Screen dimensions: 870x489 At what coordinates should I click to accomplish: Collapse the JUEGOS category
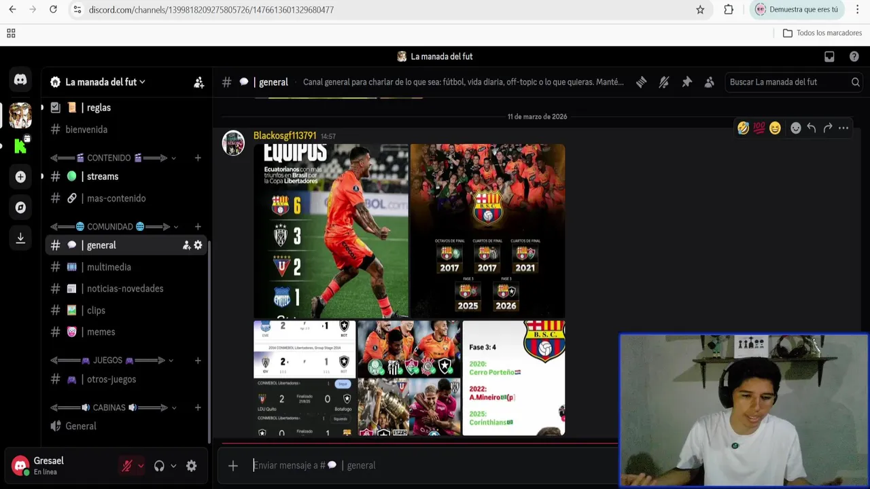click(111, 361)
